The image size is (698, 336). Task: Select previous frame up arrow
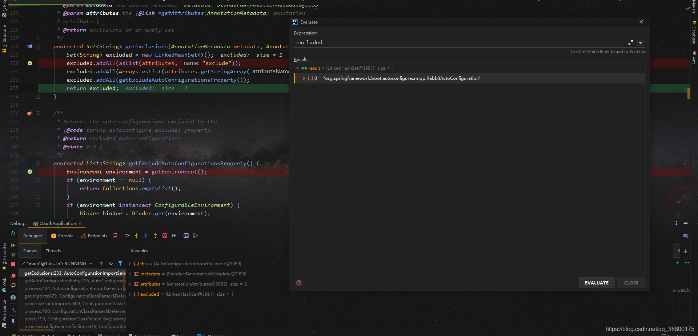click(101, 263)
